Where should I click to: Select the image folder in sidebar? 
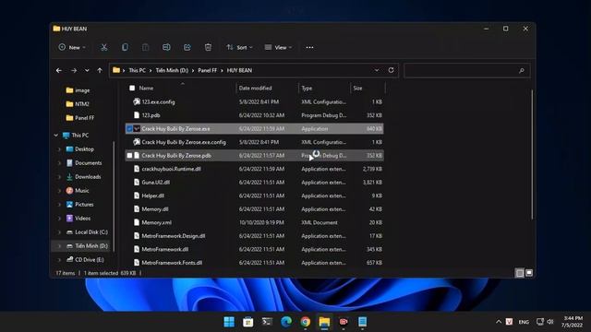click(78, 90)
